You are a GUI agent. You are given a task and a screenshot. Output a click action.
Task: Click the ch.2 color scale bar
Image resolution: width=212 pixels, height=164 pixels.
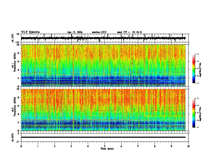194,113
